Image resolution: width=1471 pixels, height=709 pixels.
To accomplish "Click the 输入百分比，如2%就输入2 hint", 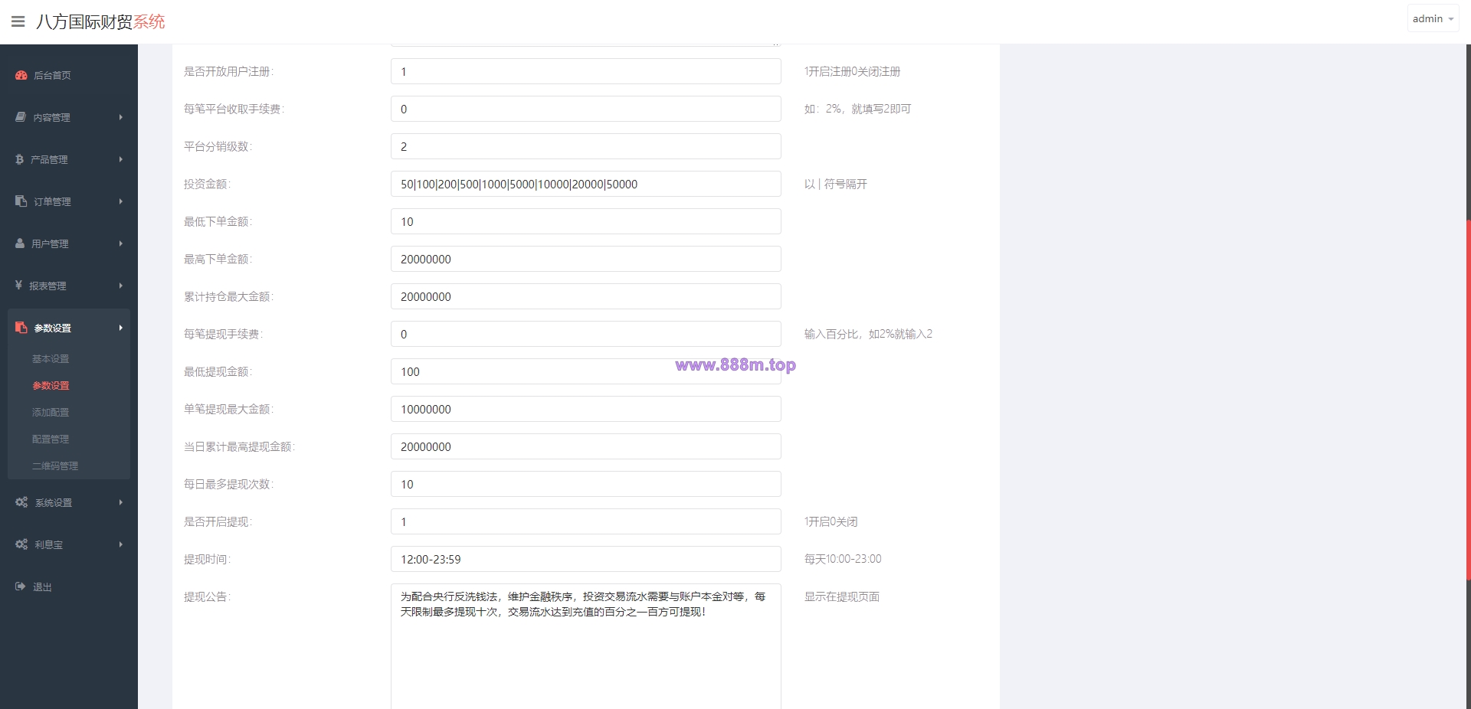I will tap(868, 334).
